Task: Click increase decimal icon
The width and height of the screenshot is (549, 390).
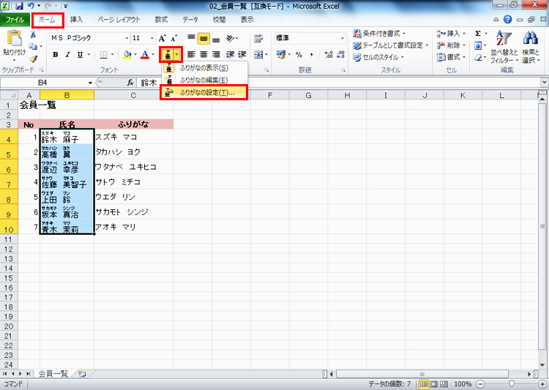Action: pos(329,55)
